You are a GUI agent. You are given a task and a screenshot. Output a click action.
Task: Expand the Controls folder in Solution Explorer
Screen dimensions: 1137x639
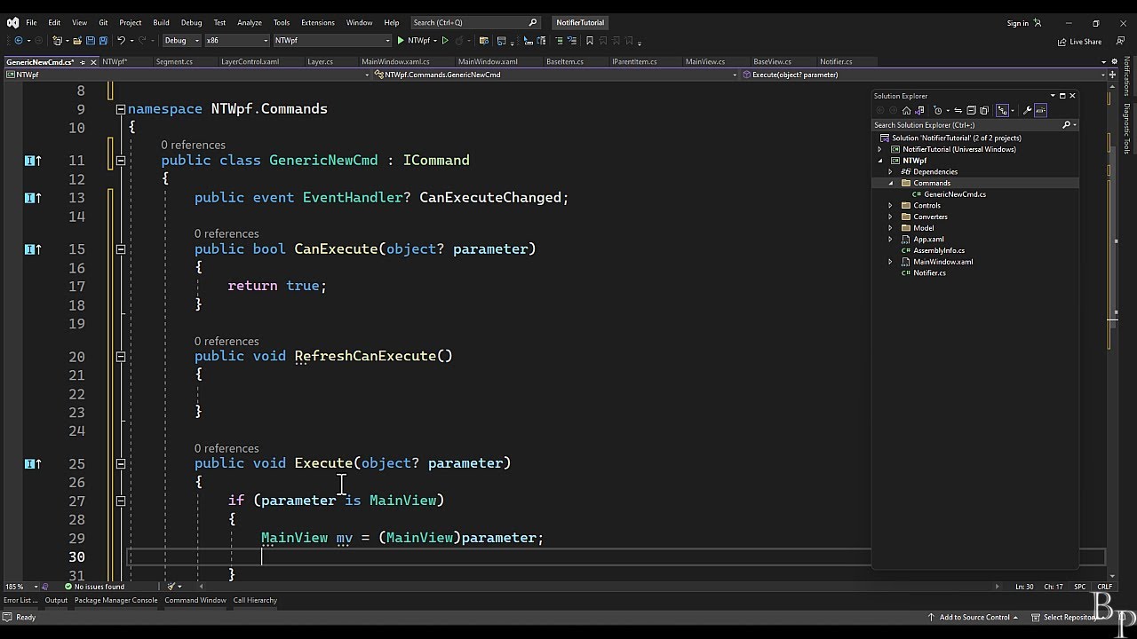890,206
